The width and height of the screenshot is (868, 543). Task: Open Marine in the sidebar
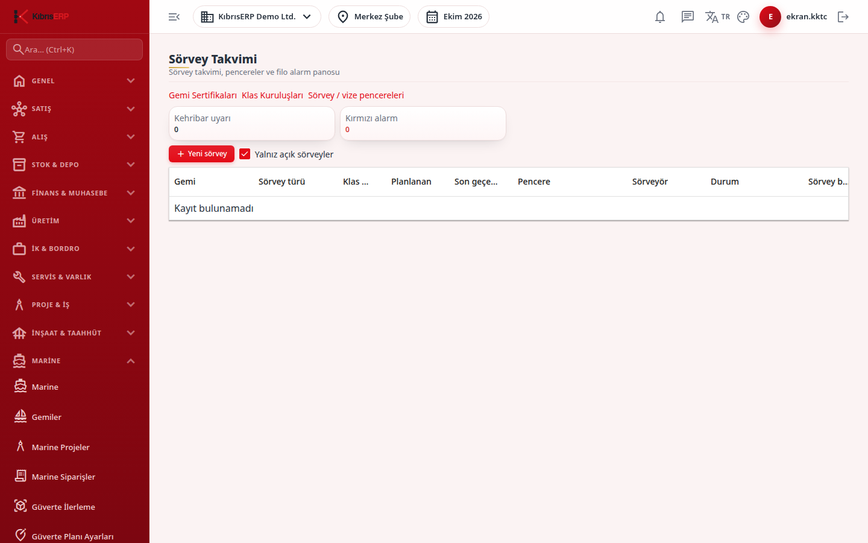(75, 387)
